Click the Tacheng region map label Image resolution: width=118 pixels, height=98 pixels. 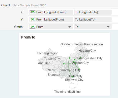point(48,53)
